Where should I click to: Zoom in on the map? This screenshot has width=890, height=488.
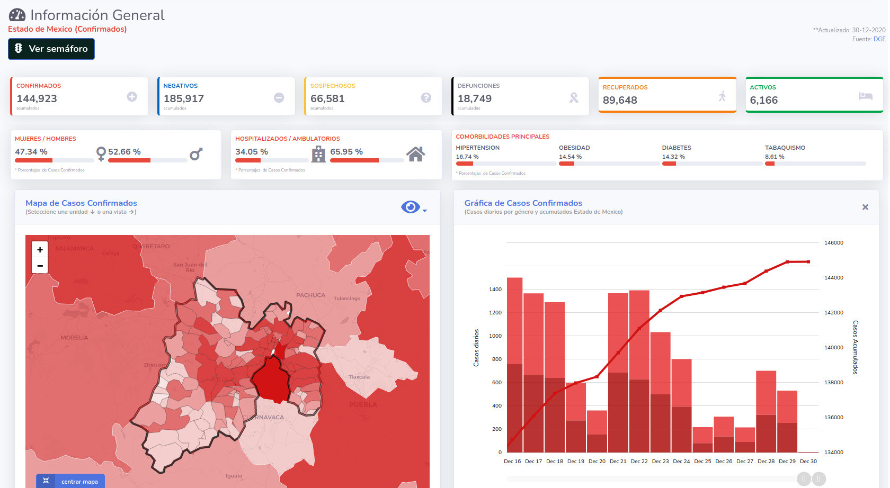(x=40, y=249)
